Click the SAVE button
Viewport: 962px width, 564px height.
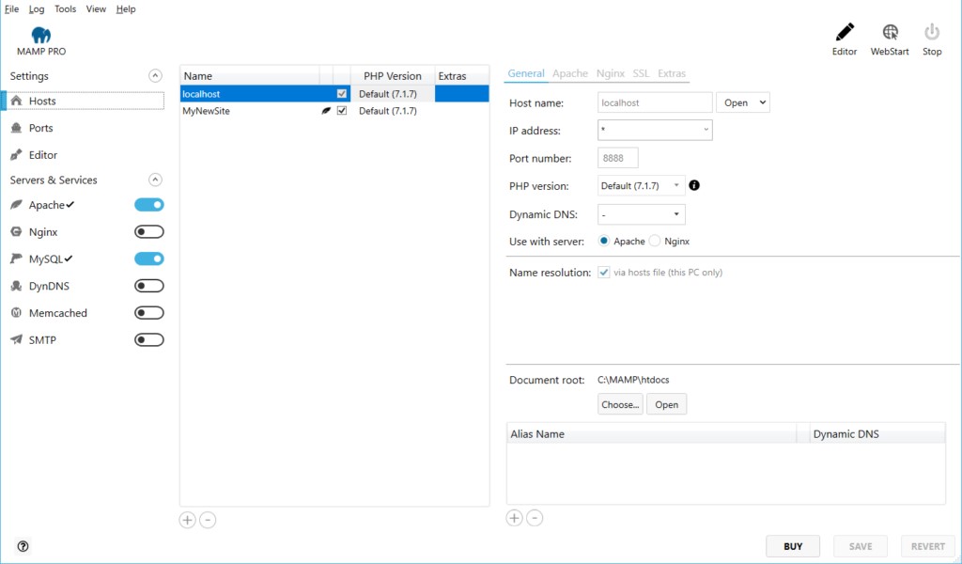[x=861, y=546]
